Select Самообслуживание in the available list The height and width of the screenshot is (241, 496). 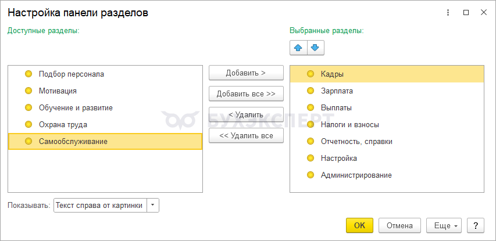tap(73, 141)
